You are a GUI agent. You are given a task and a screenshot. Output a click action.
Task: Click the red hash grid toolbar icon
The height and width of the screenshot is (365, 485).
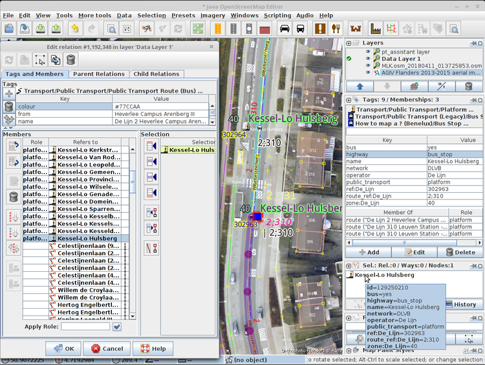pos(391,28)
